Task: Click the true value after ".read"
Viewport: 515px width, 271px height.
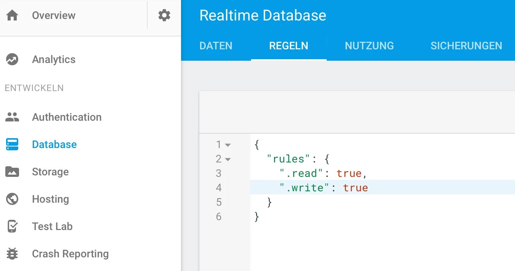Action: pos(349,173)
